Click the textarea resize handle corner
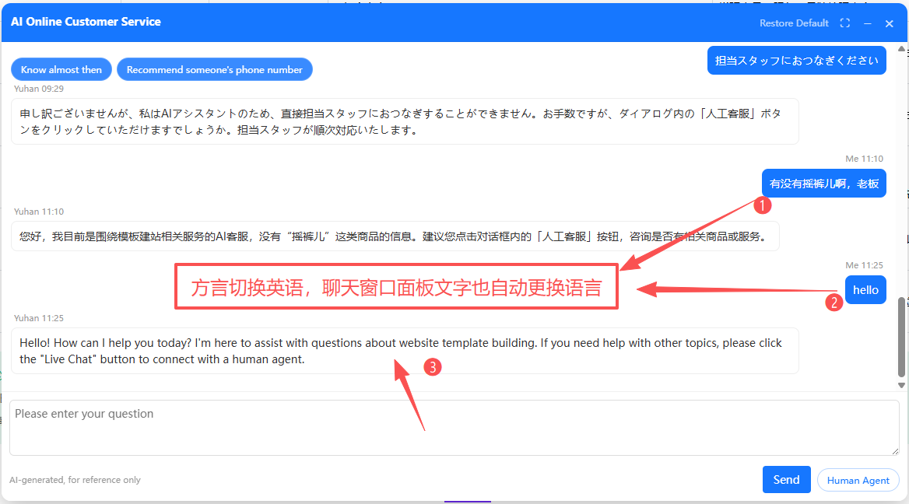 [895, 450]
